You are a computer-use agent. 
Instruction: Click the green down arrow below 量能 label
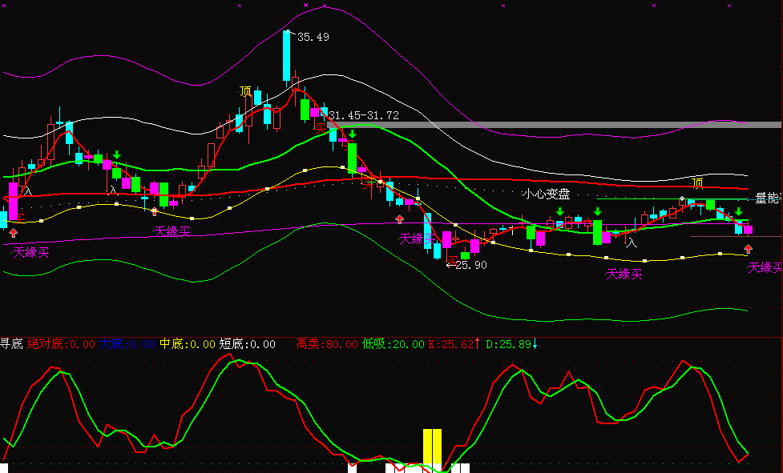point(739,212)
